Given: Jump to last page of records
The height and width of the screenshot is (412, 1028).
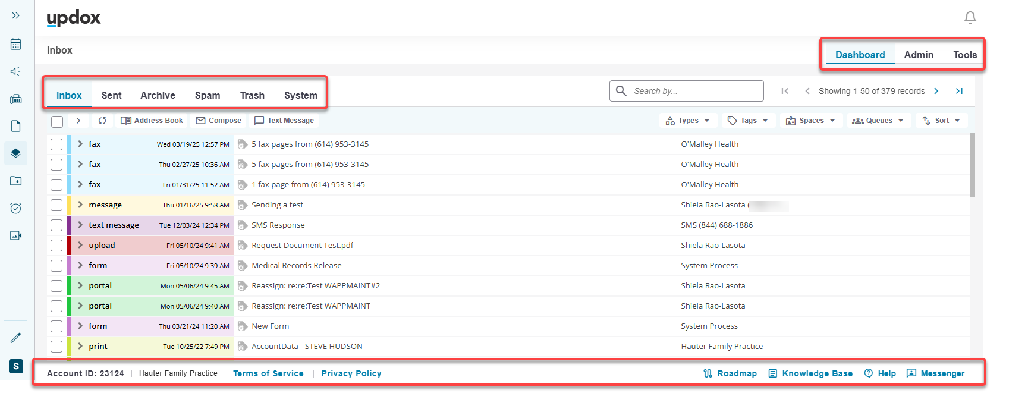Looking at the screenshot, I should [959, 91].
